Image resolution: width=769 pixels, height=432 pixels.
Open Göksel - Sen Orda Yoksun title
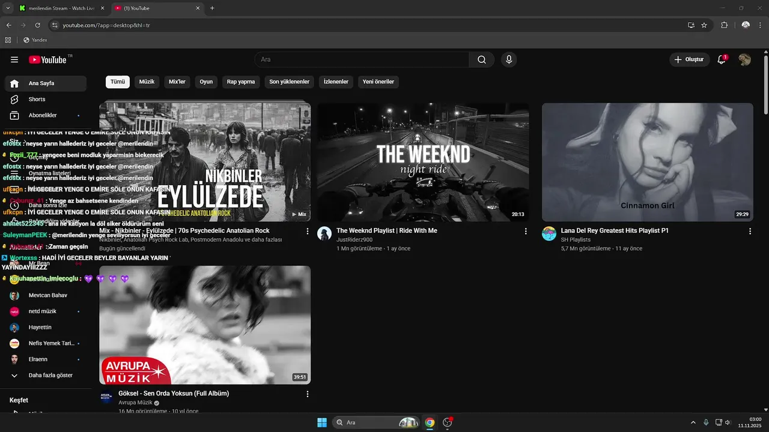[174, 394]
